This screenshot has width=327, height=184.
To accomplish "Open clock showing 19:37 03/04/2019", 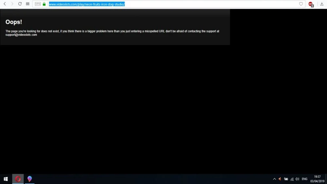I will click(x=317, y=179).
